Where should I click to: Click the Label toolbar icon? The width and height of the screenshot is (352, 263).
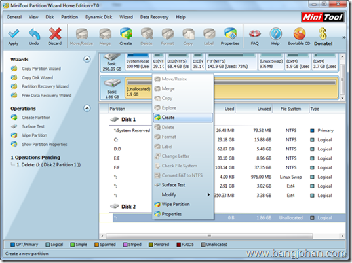(x=209, y=34)
